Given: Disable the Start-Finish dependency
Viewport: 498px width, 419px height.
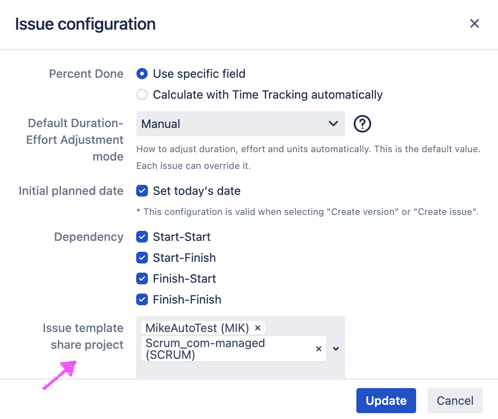Looking at the screenshot, I should [142, 258].
